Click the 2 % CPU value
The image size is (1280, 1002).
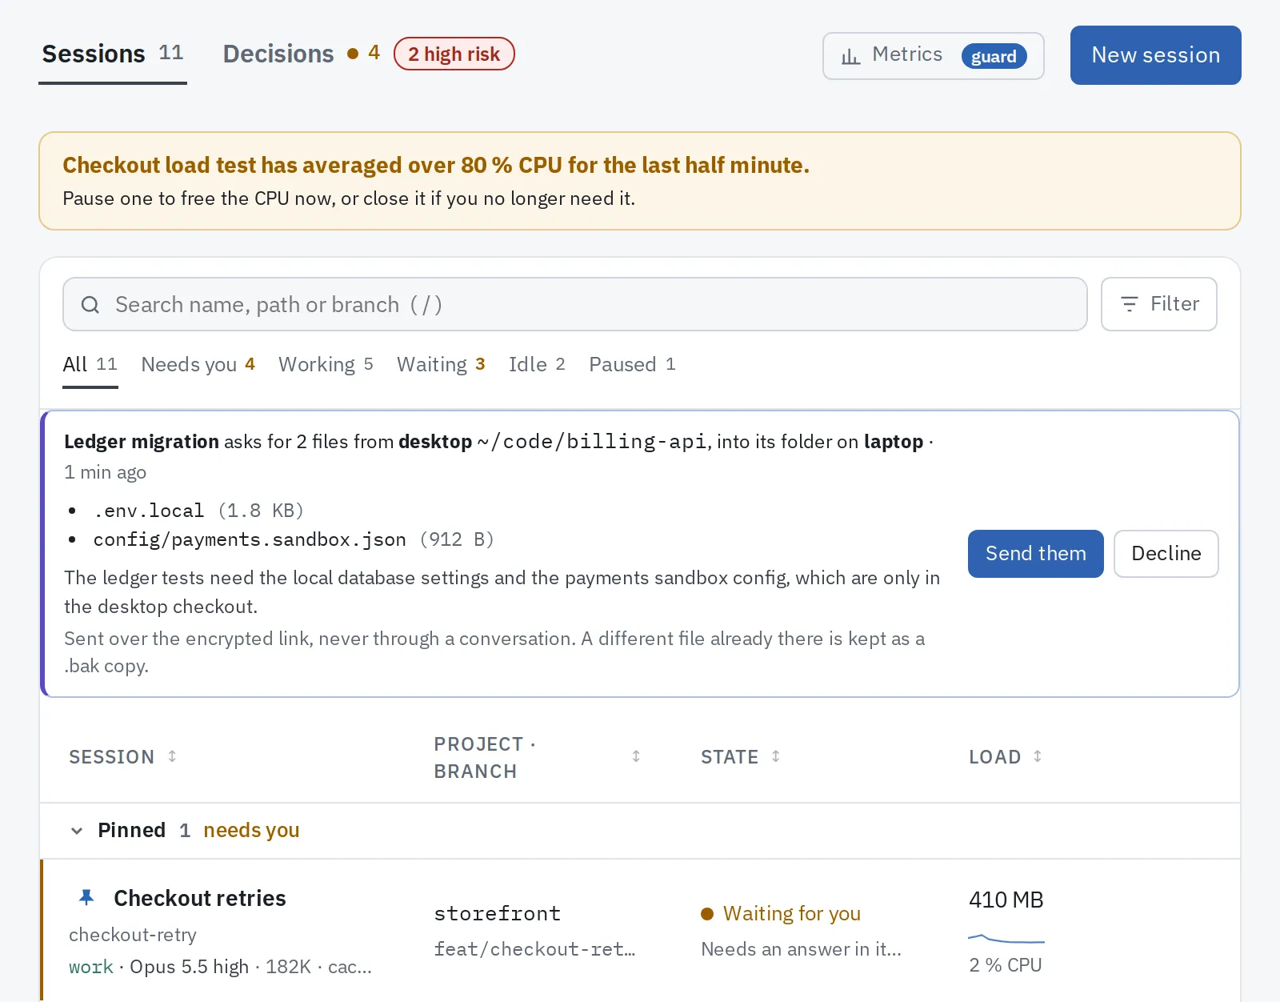click(x=1005, y=965)
